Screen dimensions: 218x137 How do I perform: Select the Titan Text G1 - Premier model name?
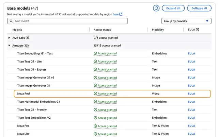point(32,110)
